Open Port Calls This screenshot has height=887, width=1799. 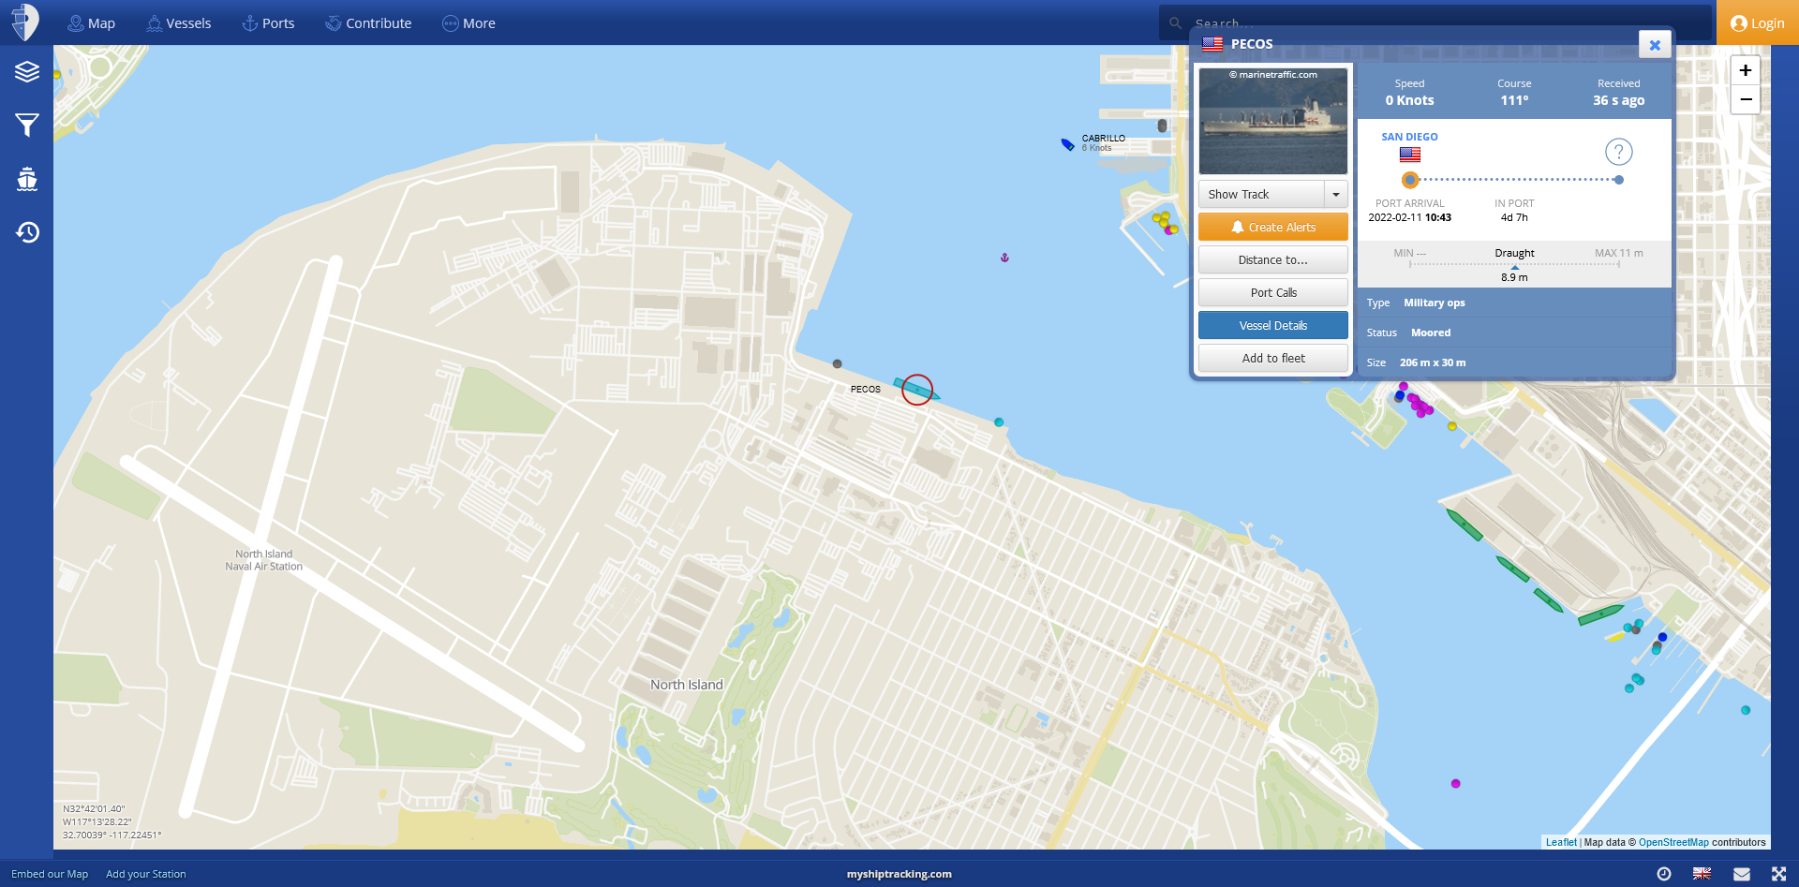[x=1273, y=293]
